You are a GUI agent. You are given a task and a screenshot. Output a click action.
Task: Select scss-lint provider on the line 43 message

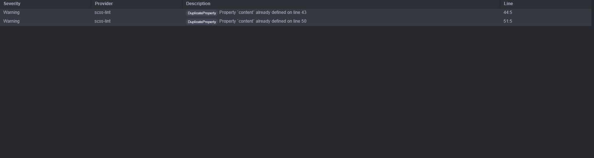pyautogui.click(x=103, y=12)
